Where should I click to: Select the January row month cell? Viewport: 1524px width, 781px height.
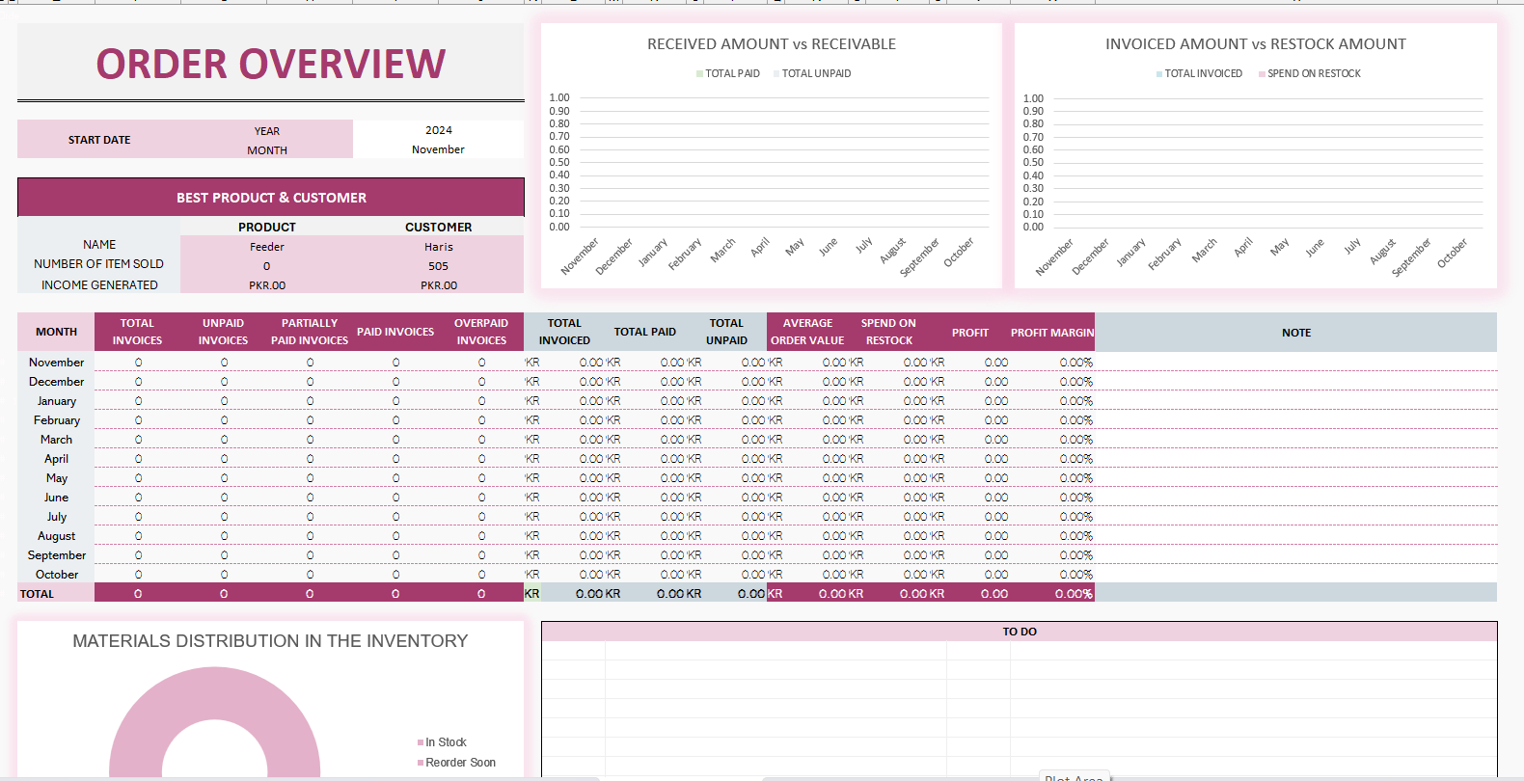coord(56,401)
